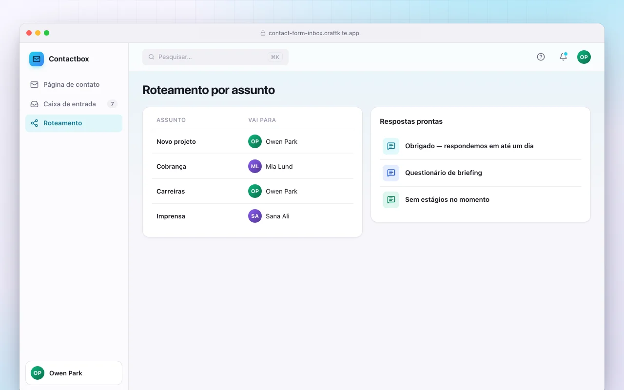Select the Roteamento nav item

click(74, 123)
